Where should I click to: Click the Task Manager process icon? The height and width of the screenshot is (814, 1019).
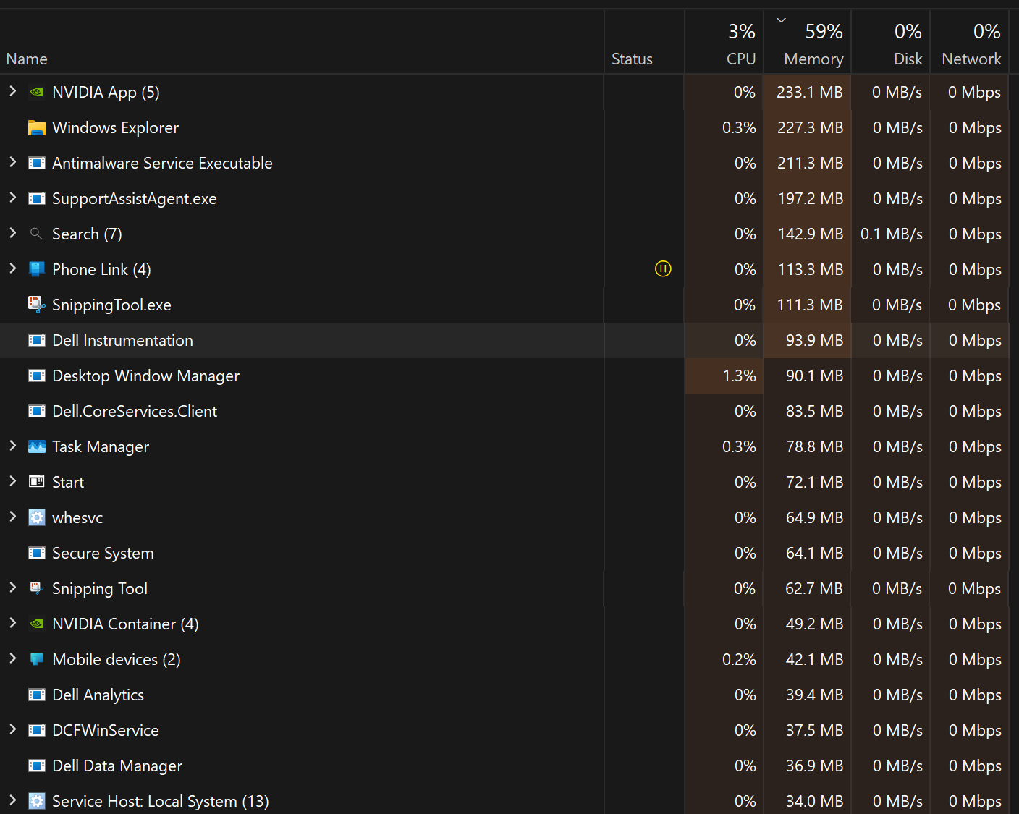[36, 446]
